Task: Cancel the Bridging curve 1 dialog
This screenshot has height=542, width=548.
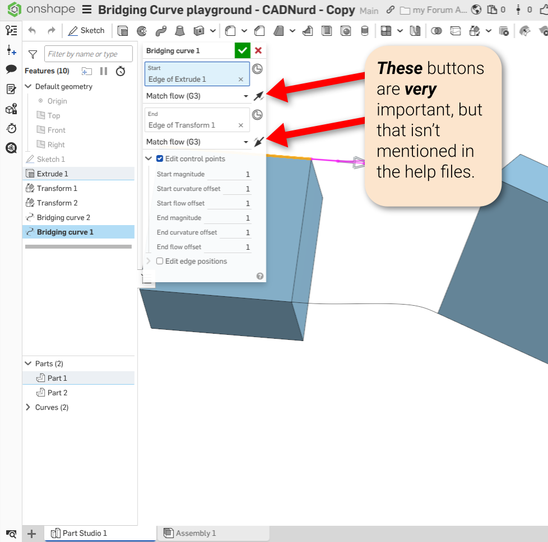Action: click(x=258, y=50)
